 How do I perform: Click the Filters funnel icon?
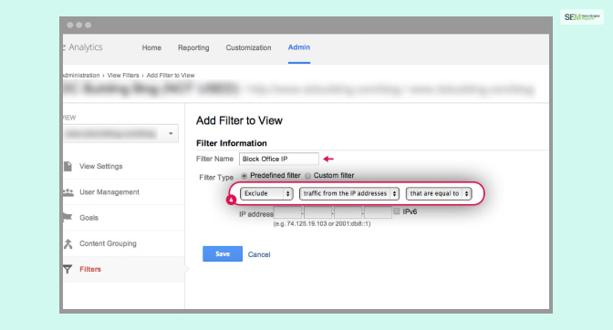[x=68, y=269]
